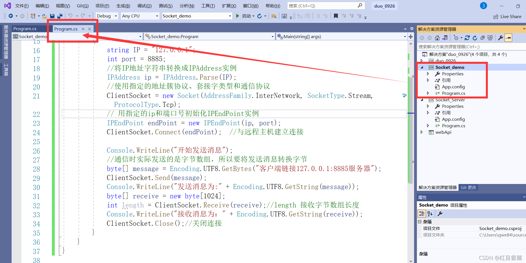
Task: Click the Open File folder icon
Action: (44, 16)
